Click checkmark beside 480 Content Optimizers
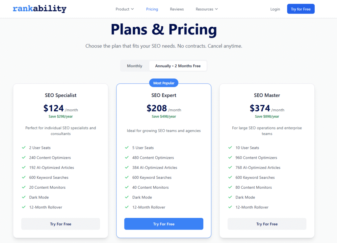 [x=127, y=158]
